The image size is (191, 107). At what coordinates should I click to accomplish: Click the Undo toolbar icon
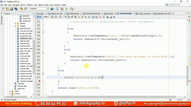pos(21,9)
